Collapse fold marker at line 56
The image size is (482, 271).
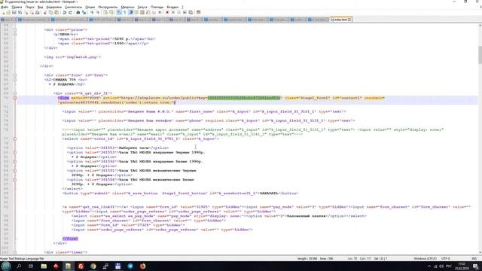(15, 35)
